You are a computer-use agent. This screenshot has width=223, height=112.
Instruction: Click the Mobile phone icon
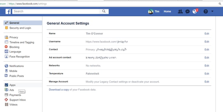coord(6,71)
